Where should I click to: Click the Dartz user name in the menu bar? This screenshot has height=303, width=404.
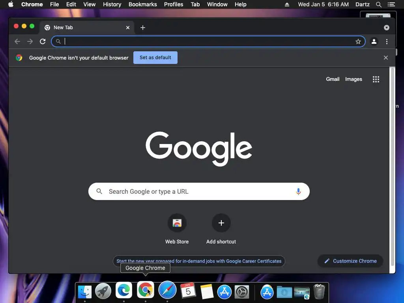[362, 4]
